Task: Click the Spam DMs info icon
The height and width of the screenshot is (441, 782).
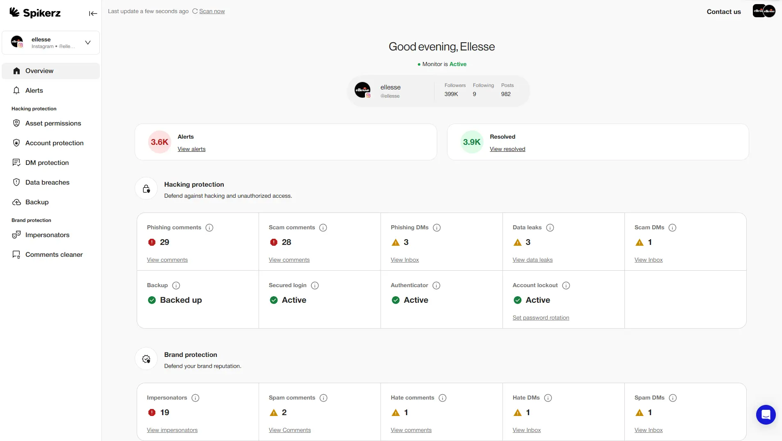Action: point(673,398)
